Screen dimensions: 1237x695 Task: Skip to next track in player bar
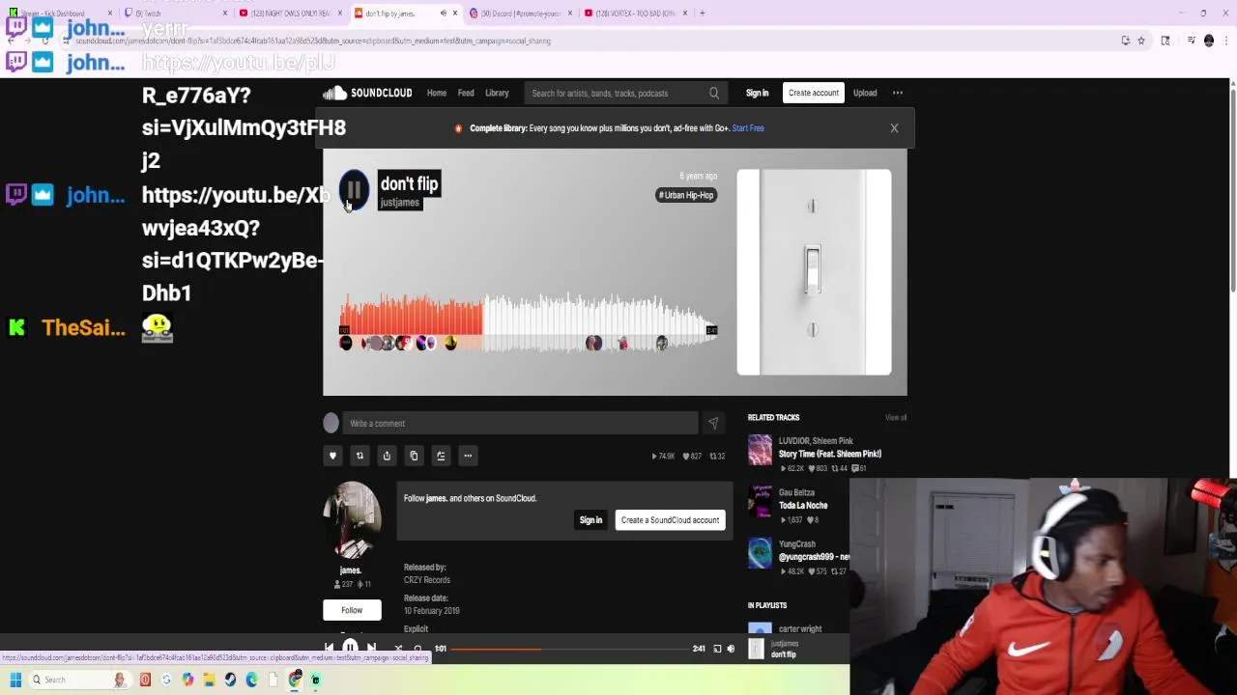[x=371, y=649]
